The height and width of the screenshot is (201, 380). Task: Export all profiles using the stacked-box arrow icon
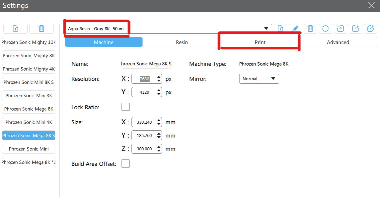click(371, 29)
